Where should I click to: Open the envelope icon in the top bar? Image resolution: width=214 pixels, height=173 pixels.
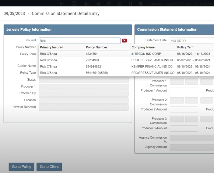coord(109,4)
